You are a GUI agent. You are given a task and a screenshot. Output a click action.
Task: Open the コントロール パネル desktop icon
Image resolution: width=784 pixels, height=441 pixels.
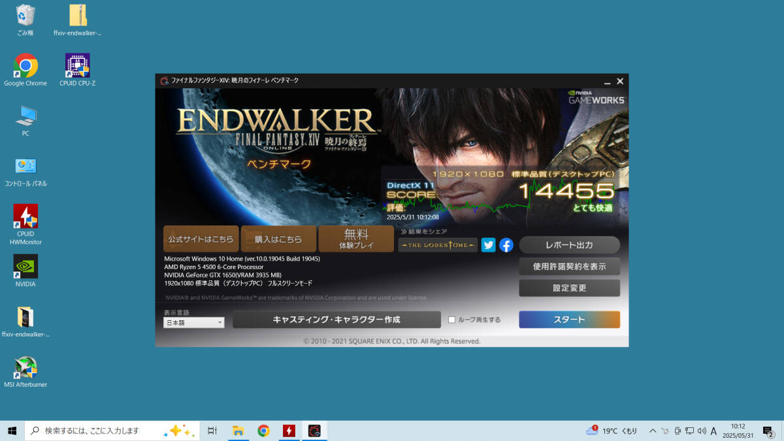pos(25,171)
